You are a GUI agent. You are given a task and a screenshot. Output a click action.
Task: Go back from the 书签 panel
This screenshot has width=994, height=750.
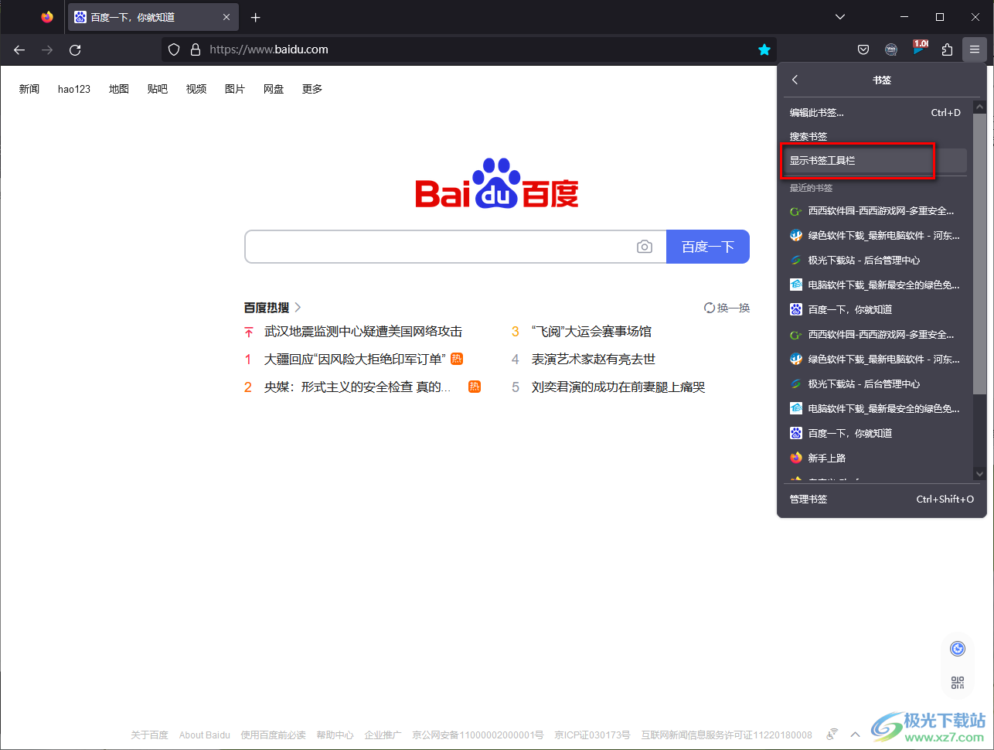pos(795,80)
